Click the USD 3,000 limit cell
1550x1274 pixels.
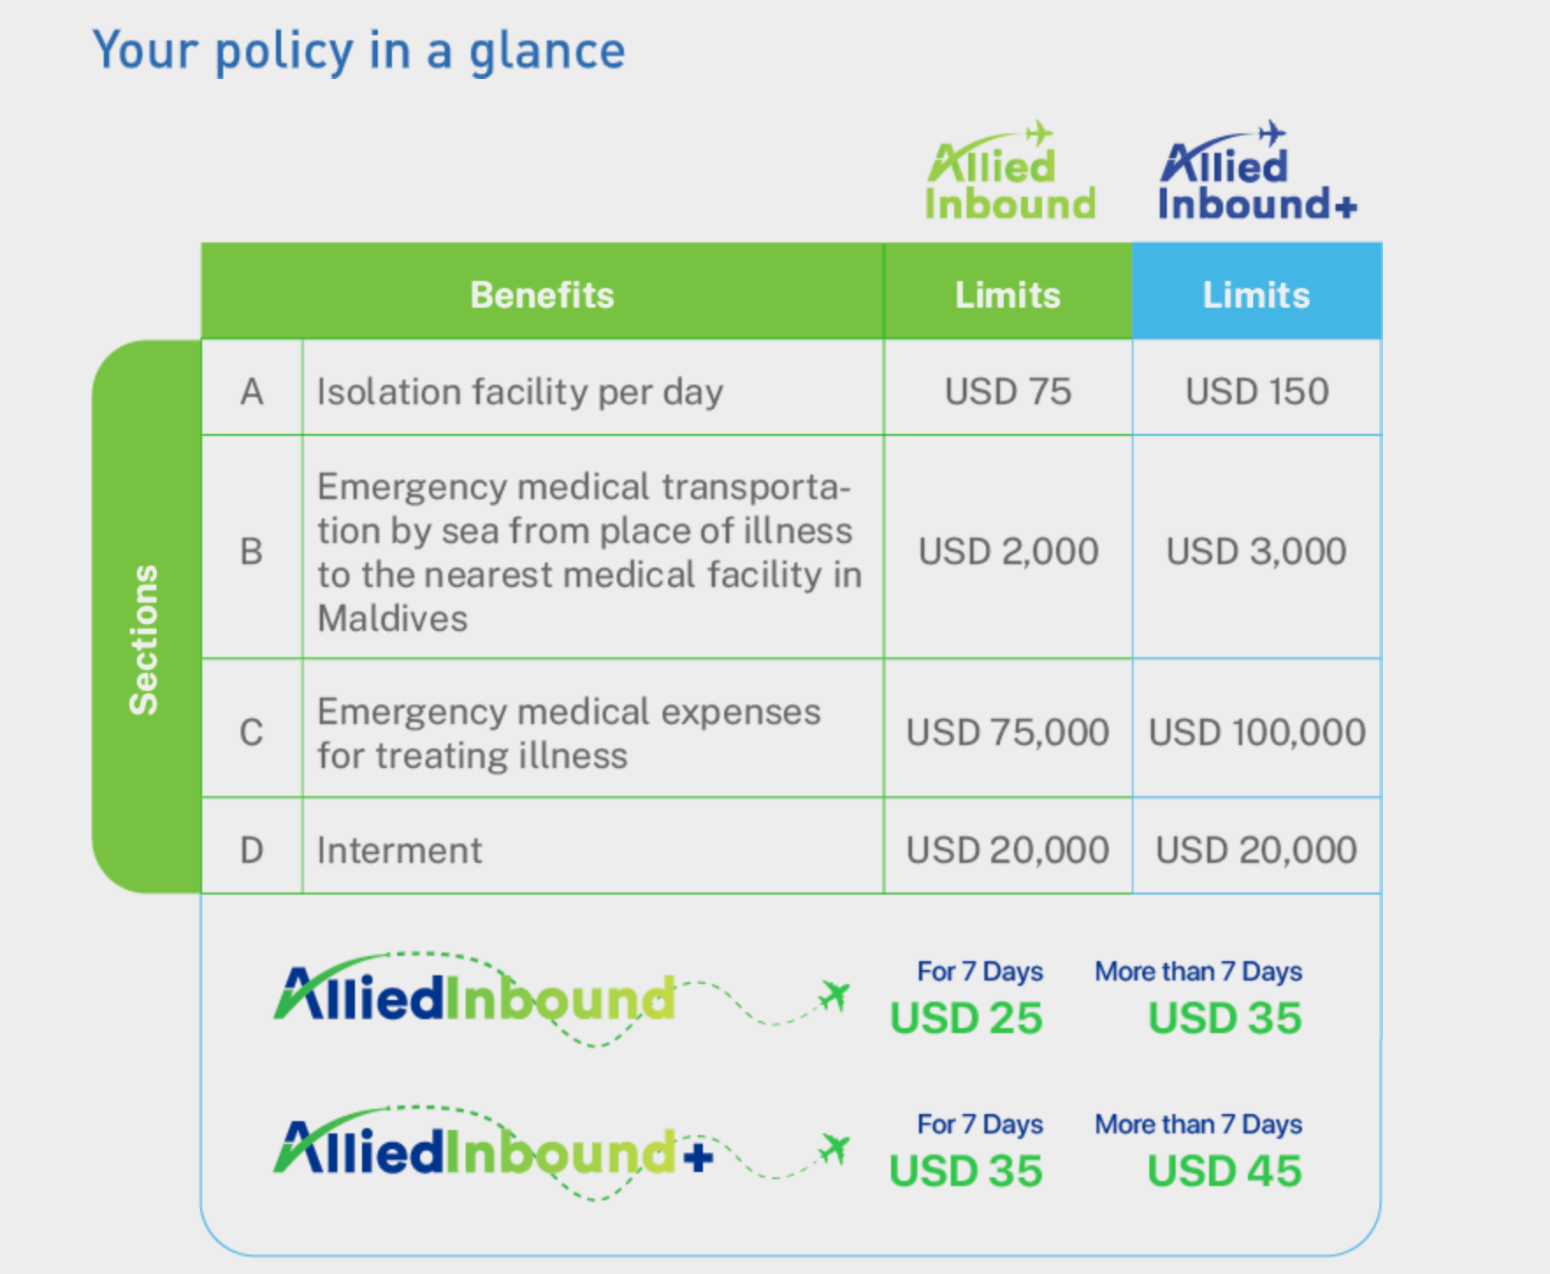pos(1256,552)
